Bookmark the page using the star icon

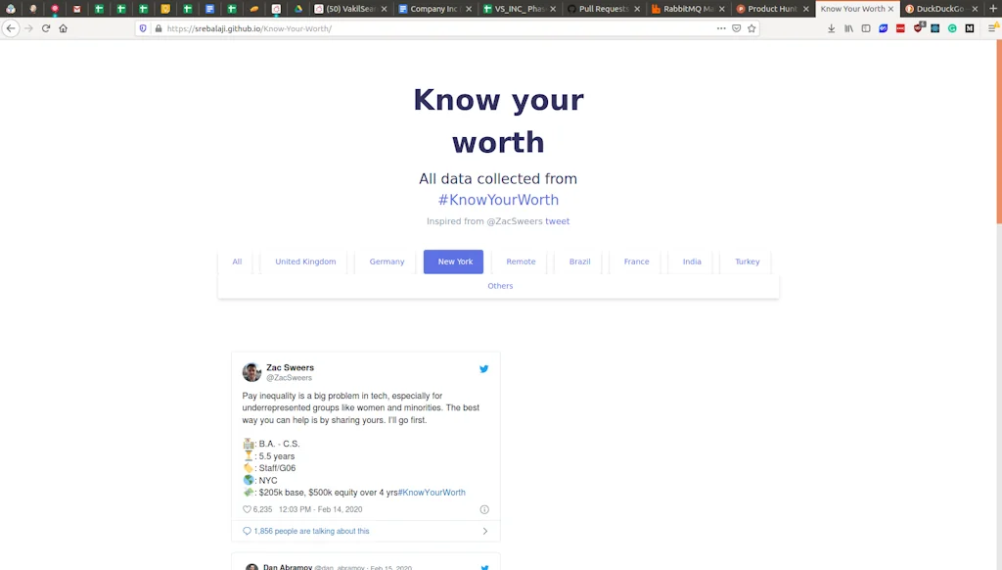coord(751,28)
